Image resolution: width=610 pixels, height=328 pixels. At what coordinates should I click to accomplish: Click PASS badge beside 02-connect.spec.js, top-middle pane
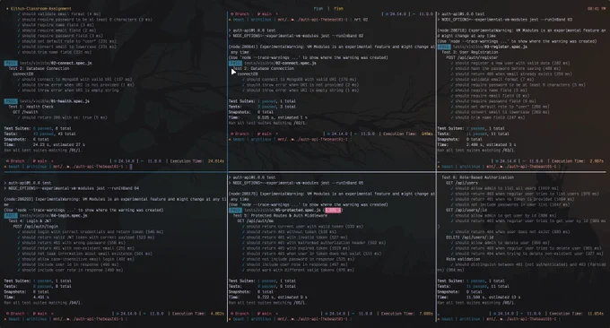pos(235,63)
